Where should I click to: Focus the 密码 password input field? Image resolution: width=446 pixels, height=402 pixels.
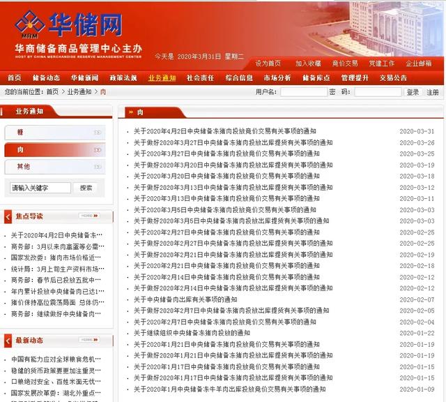376,92
